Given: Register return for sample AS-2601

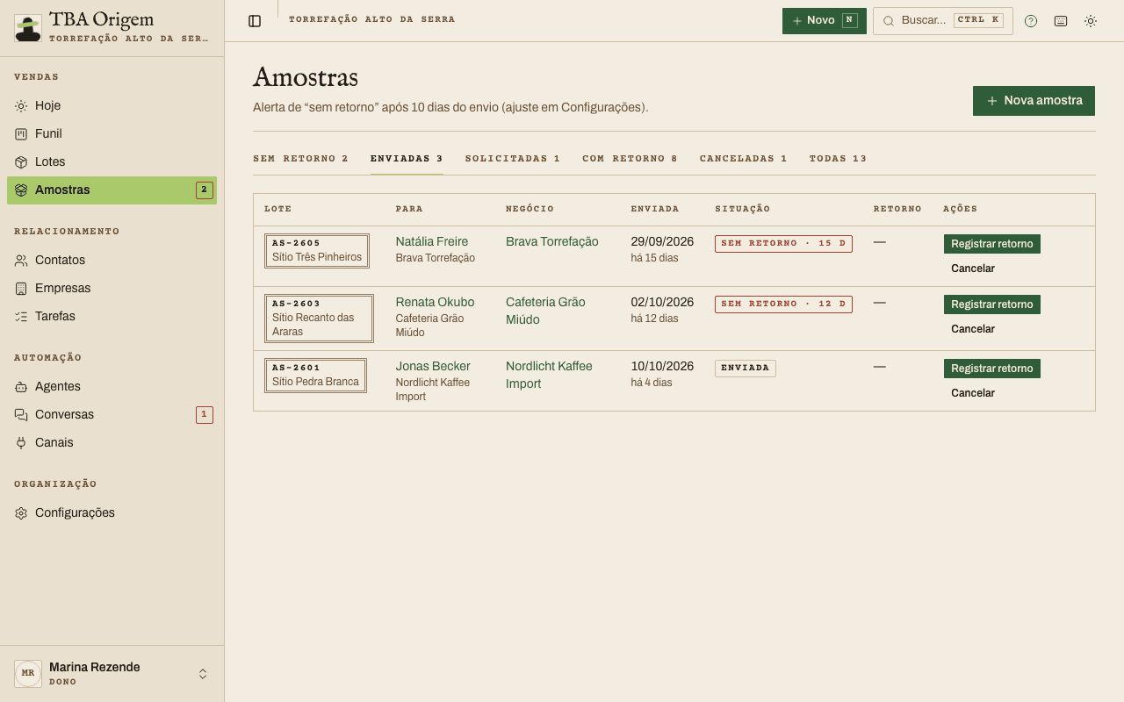Looking at the screenshot, I should pyautogui.click(x=992, y=369).
